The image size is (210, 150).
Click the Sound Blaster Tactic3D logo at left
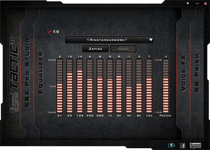click(14, 74)
